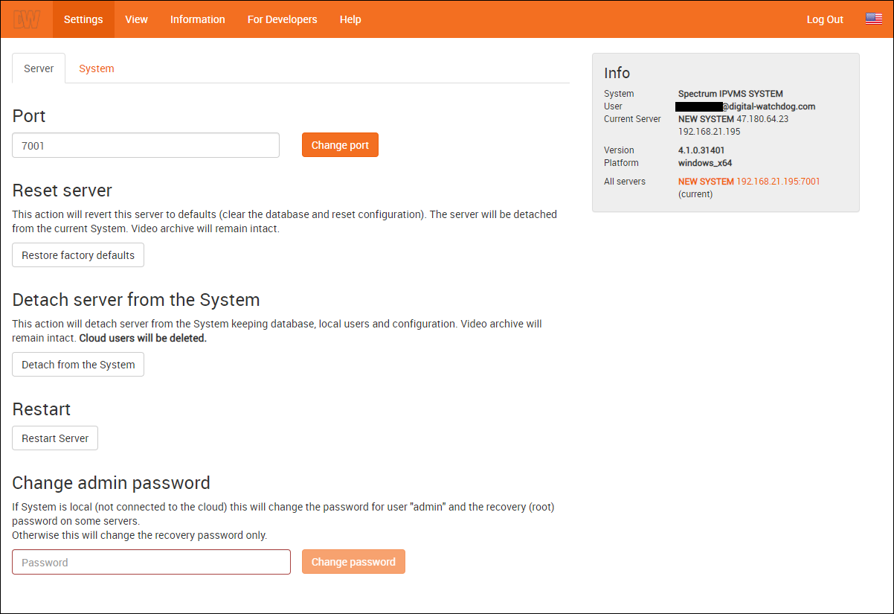894x614 pixels.
Task: Open the Information menu
Action: 197,19
